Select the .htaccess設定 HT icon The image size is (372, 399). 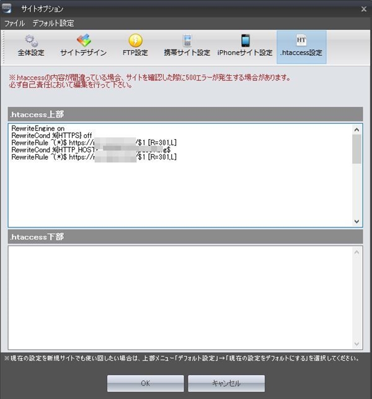(x=301, y=41)
